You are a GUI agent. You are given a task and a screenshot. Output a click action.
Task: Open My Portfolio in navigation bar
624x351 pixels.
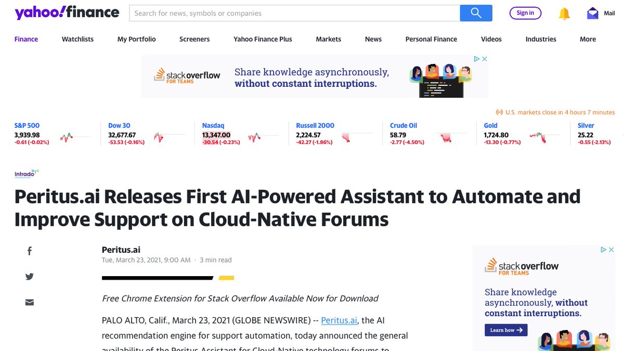pos(137,39)
